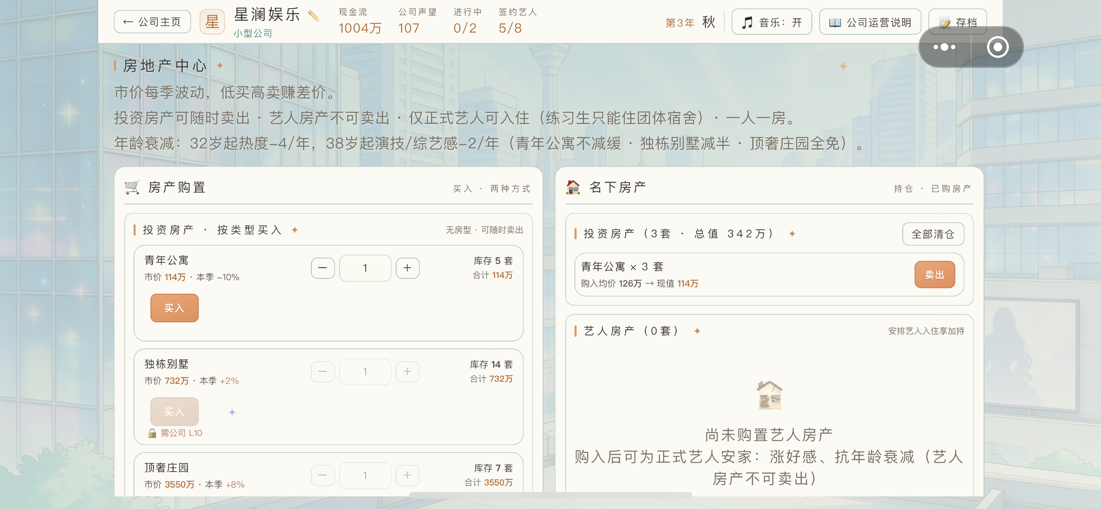1101x509 pixels.
Task: Click 购入均价 126万 → 现值 114万 text
Action: (x=639, y=283)
